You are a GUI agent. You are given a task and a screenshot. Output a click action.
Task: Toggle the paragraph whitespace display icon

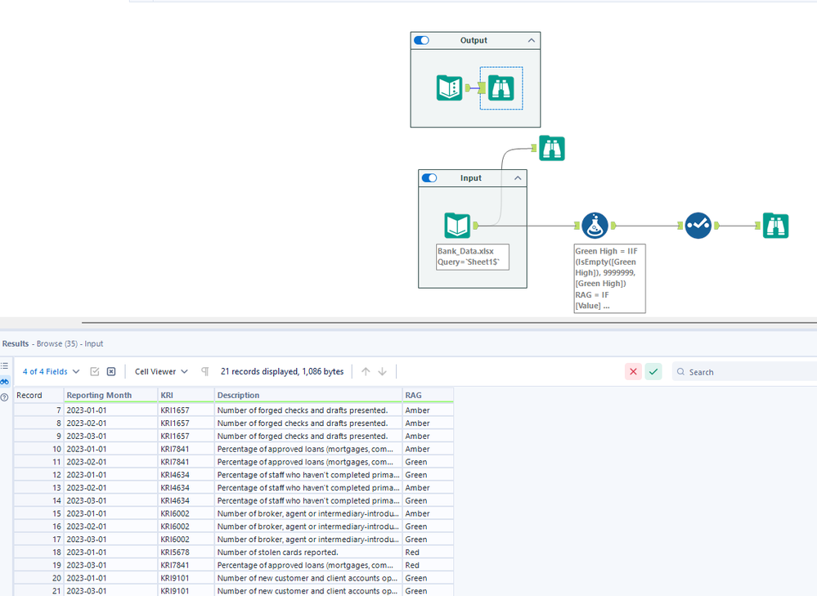pos(204,371)
